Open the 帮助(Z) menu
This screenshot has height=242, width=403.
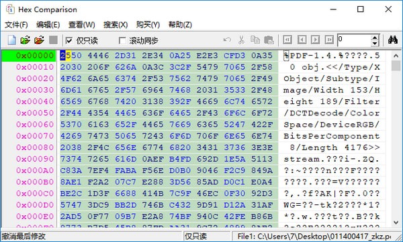(x=180, y=25)
